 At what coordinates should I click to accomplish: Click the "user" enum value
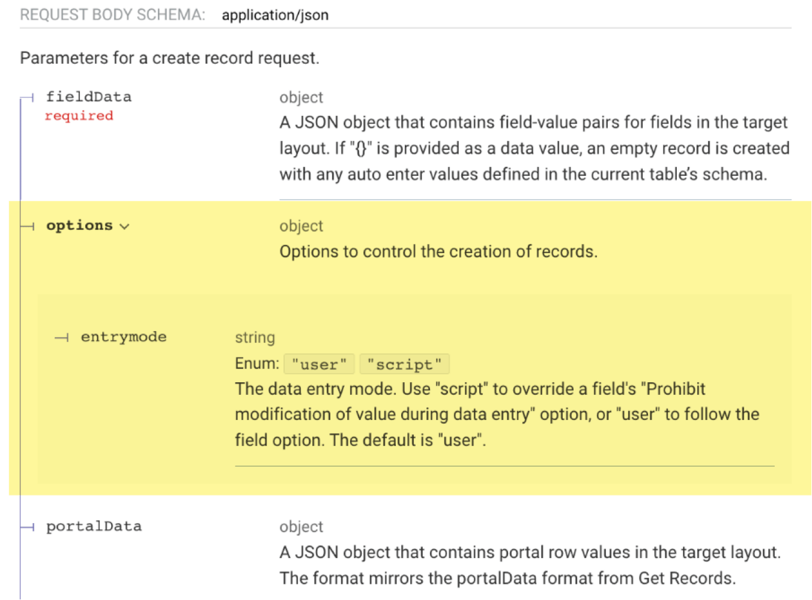tap(320, 364)
